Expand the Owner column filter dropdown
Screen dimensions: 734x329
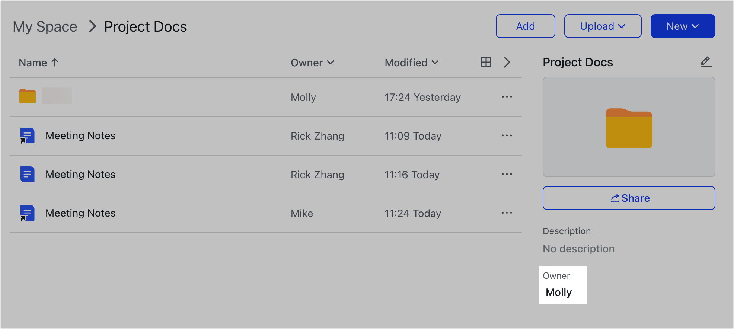tap(312, 63)
